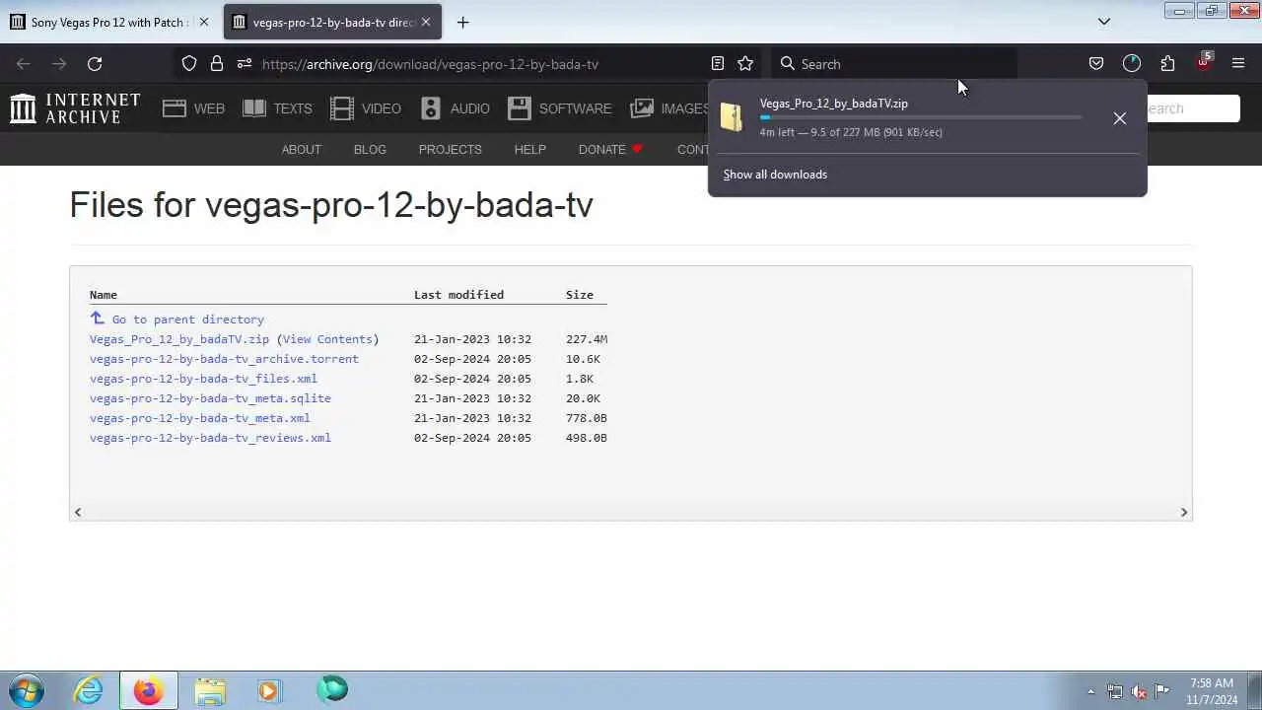Open the AUDIO media section
Viewport: 1262px width, 710px height.
(455, 108)
